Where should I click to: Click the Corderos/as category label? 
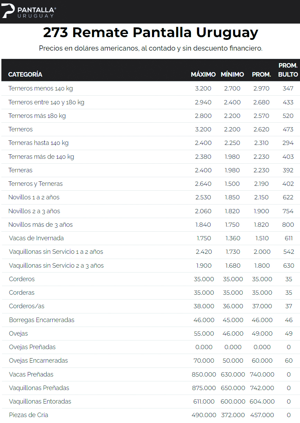pos(27,306)
